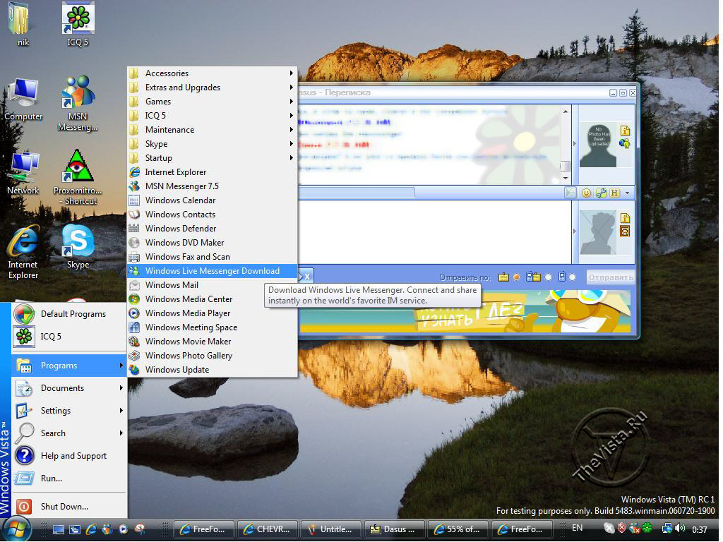Click Shut Down in the Start menu

point(64,507)
